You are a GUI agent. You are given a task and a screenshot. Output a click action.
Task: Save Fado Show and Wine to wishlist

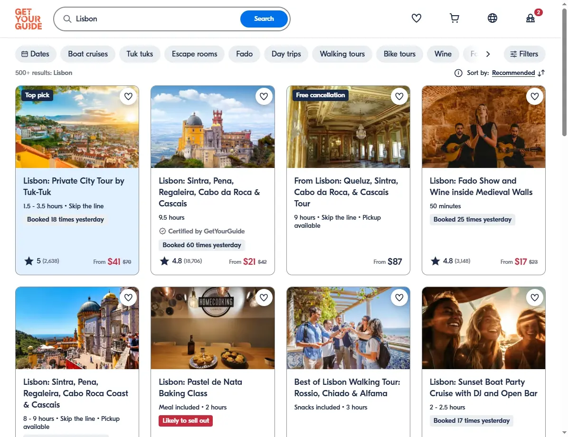point(535,96)
